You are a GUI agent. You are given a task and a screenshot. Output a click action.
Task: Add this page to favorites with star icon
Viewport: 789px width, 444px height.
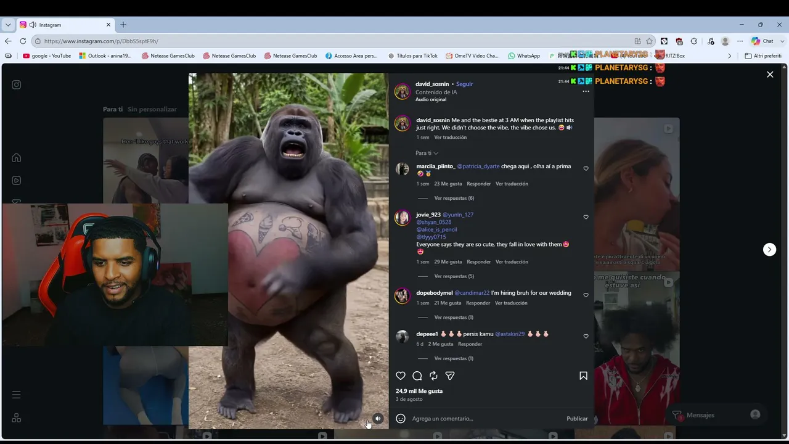(x=650, y=41)
